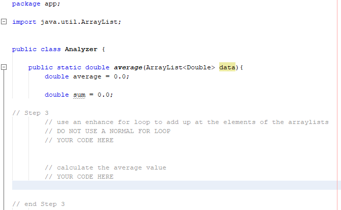This screenshot has width=341, height=210.
Task: Click the underlined 'sum' variable
Action: pyautogui.click(x=79, y=95)
